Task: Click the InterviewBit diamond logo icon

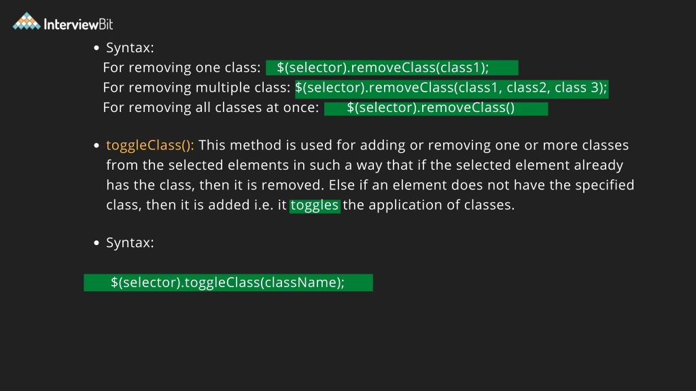Action: tap(27, 21)
